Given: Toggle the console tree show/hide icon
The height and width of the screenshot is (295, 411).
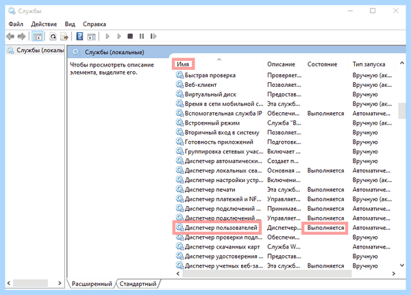Looking at the screenshot, I should click(x=37, y=36).
